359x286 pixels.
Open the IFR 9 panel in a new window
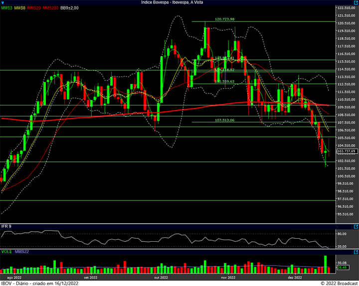pos(356,227)
